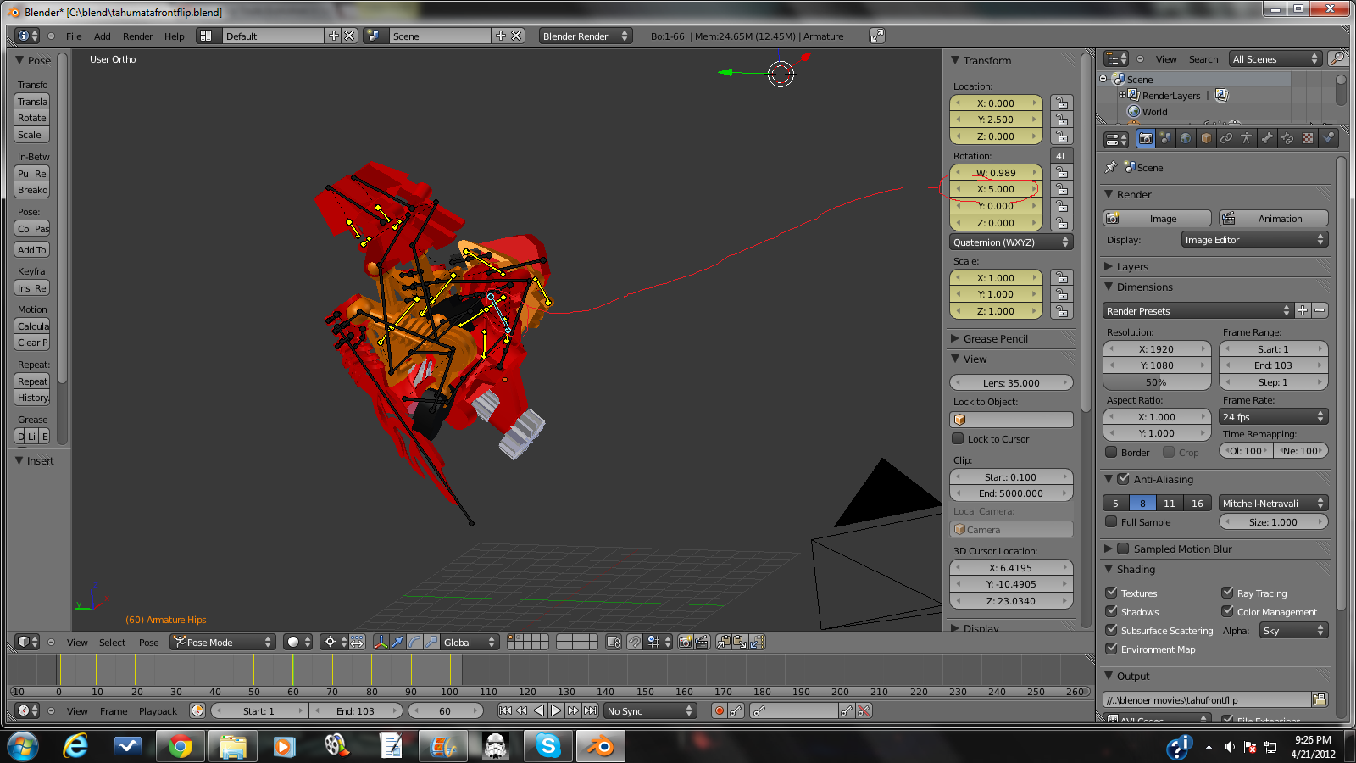Switch to the World properties tab
Viewport: 1356px width, 763px height.
(1185, 138)
